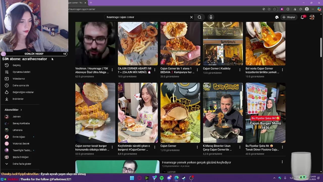The image size is (323, 182).
Task: Start voice search with the microphone
Action: click(x=211, y=17)
